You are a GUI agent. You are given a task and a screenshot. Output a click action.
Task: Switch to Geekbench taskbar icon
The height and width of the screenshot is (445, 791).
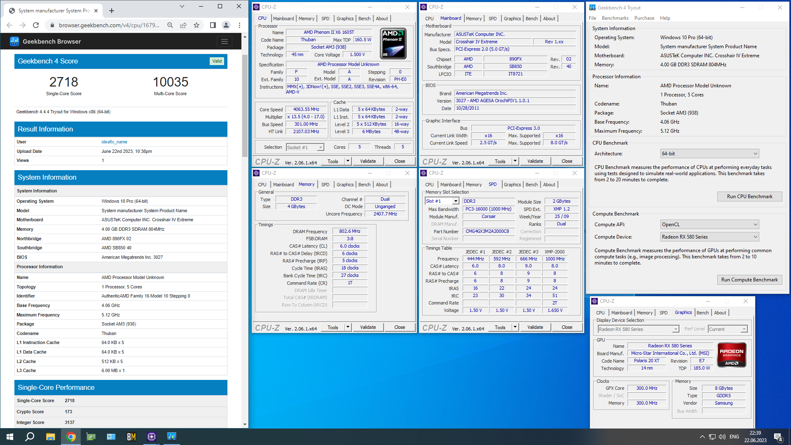click(x=172, y=437)
